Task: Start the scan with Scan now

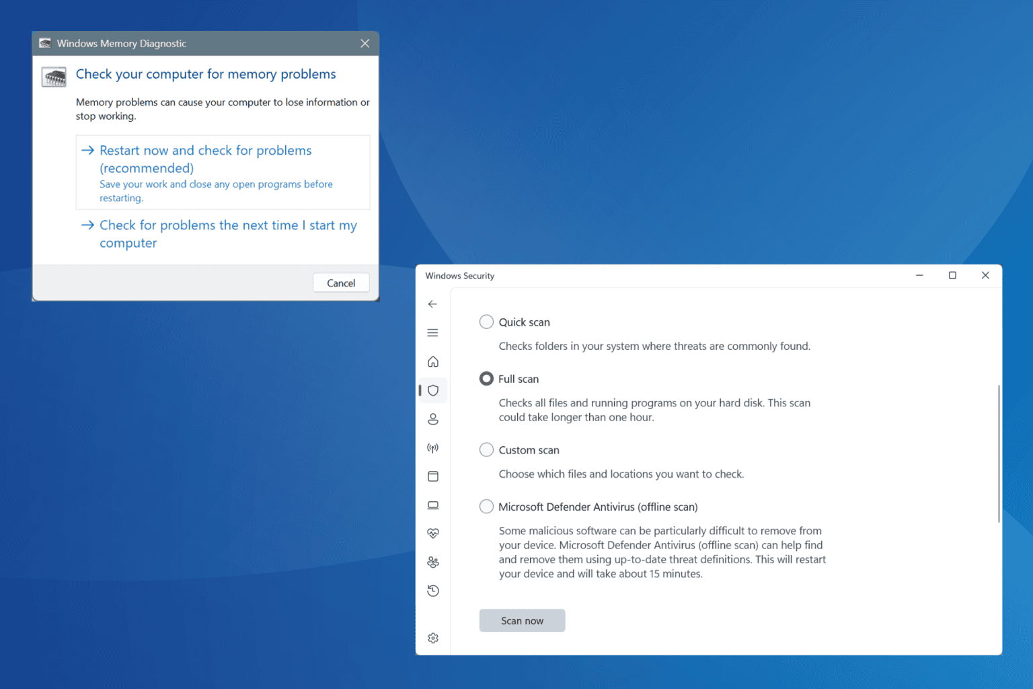Action: pos(522,620)
